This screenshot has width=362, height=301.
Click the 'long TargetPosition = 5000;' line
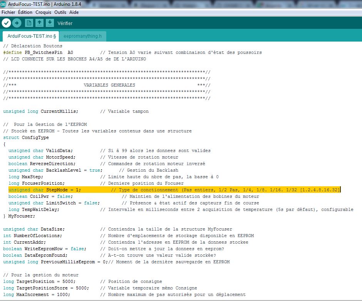point(39,282)
